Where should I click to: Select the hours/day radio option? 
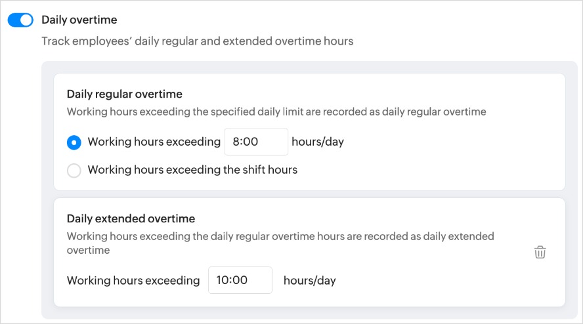74,142
